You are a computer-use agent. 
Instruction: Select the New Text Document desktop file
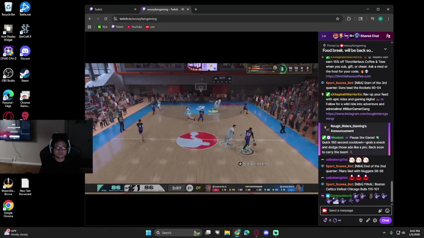pos(25,187)
